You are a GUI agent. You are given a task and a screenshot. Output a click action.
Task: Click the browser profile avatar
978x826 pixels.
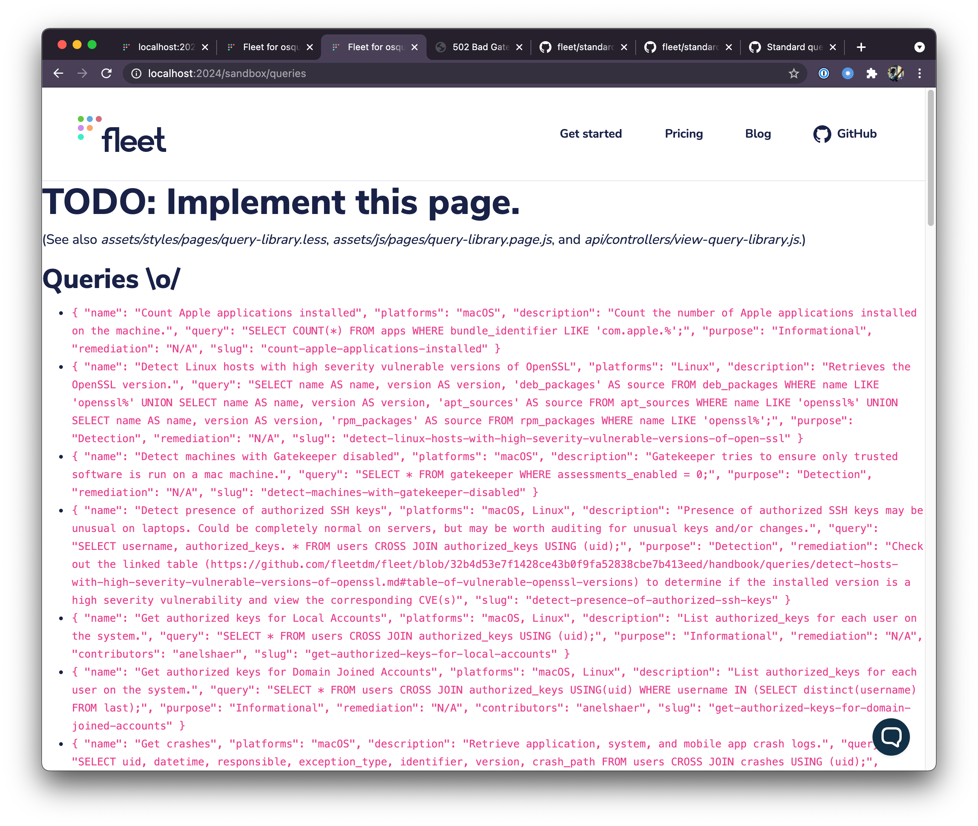click(x=896, y=73)
